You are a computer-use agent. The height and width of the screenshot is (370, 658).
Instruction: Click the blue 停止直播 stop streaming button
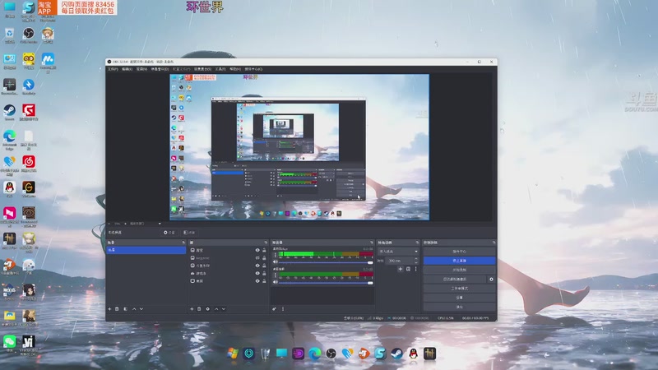(x=459, y=261)
